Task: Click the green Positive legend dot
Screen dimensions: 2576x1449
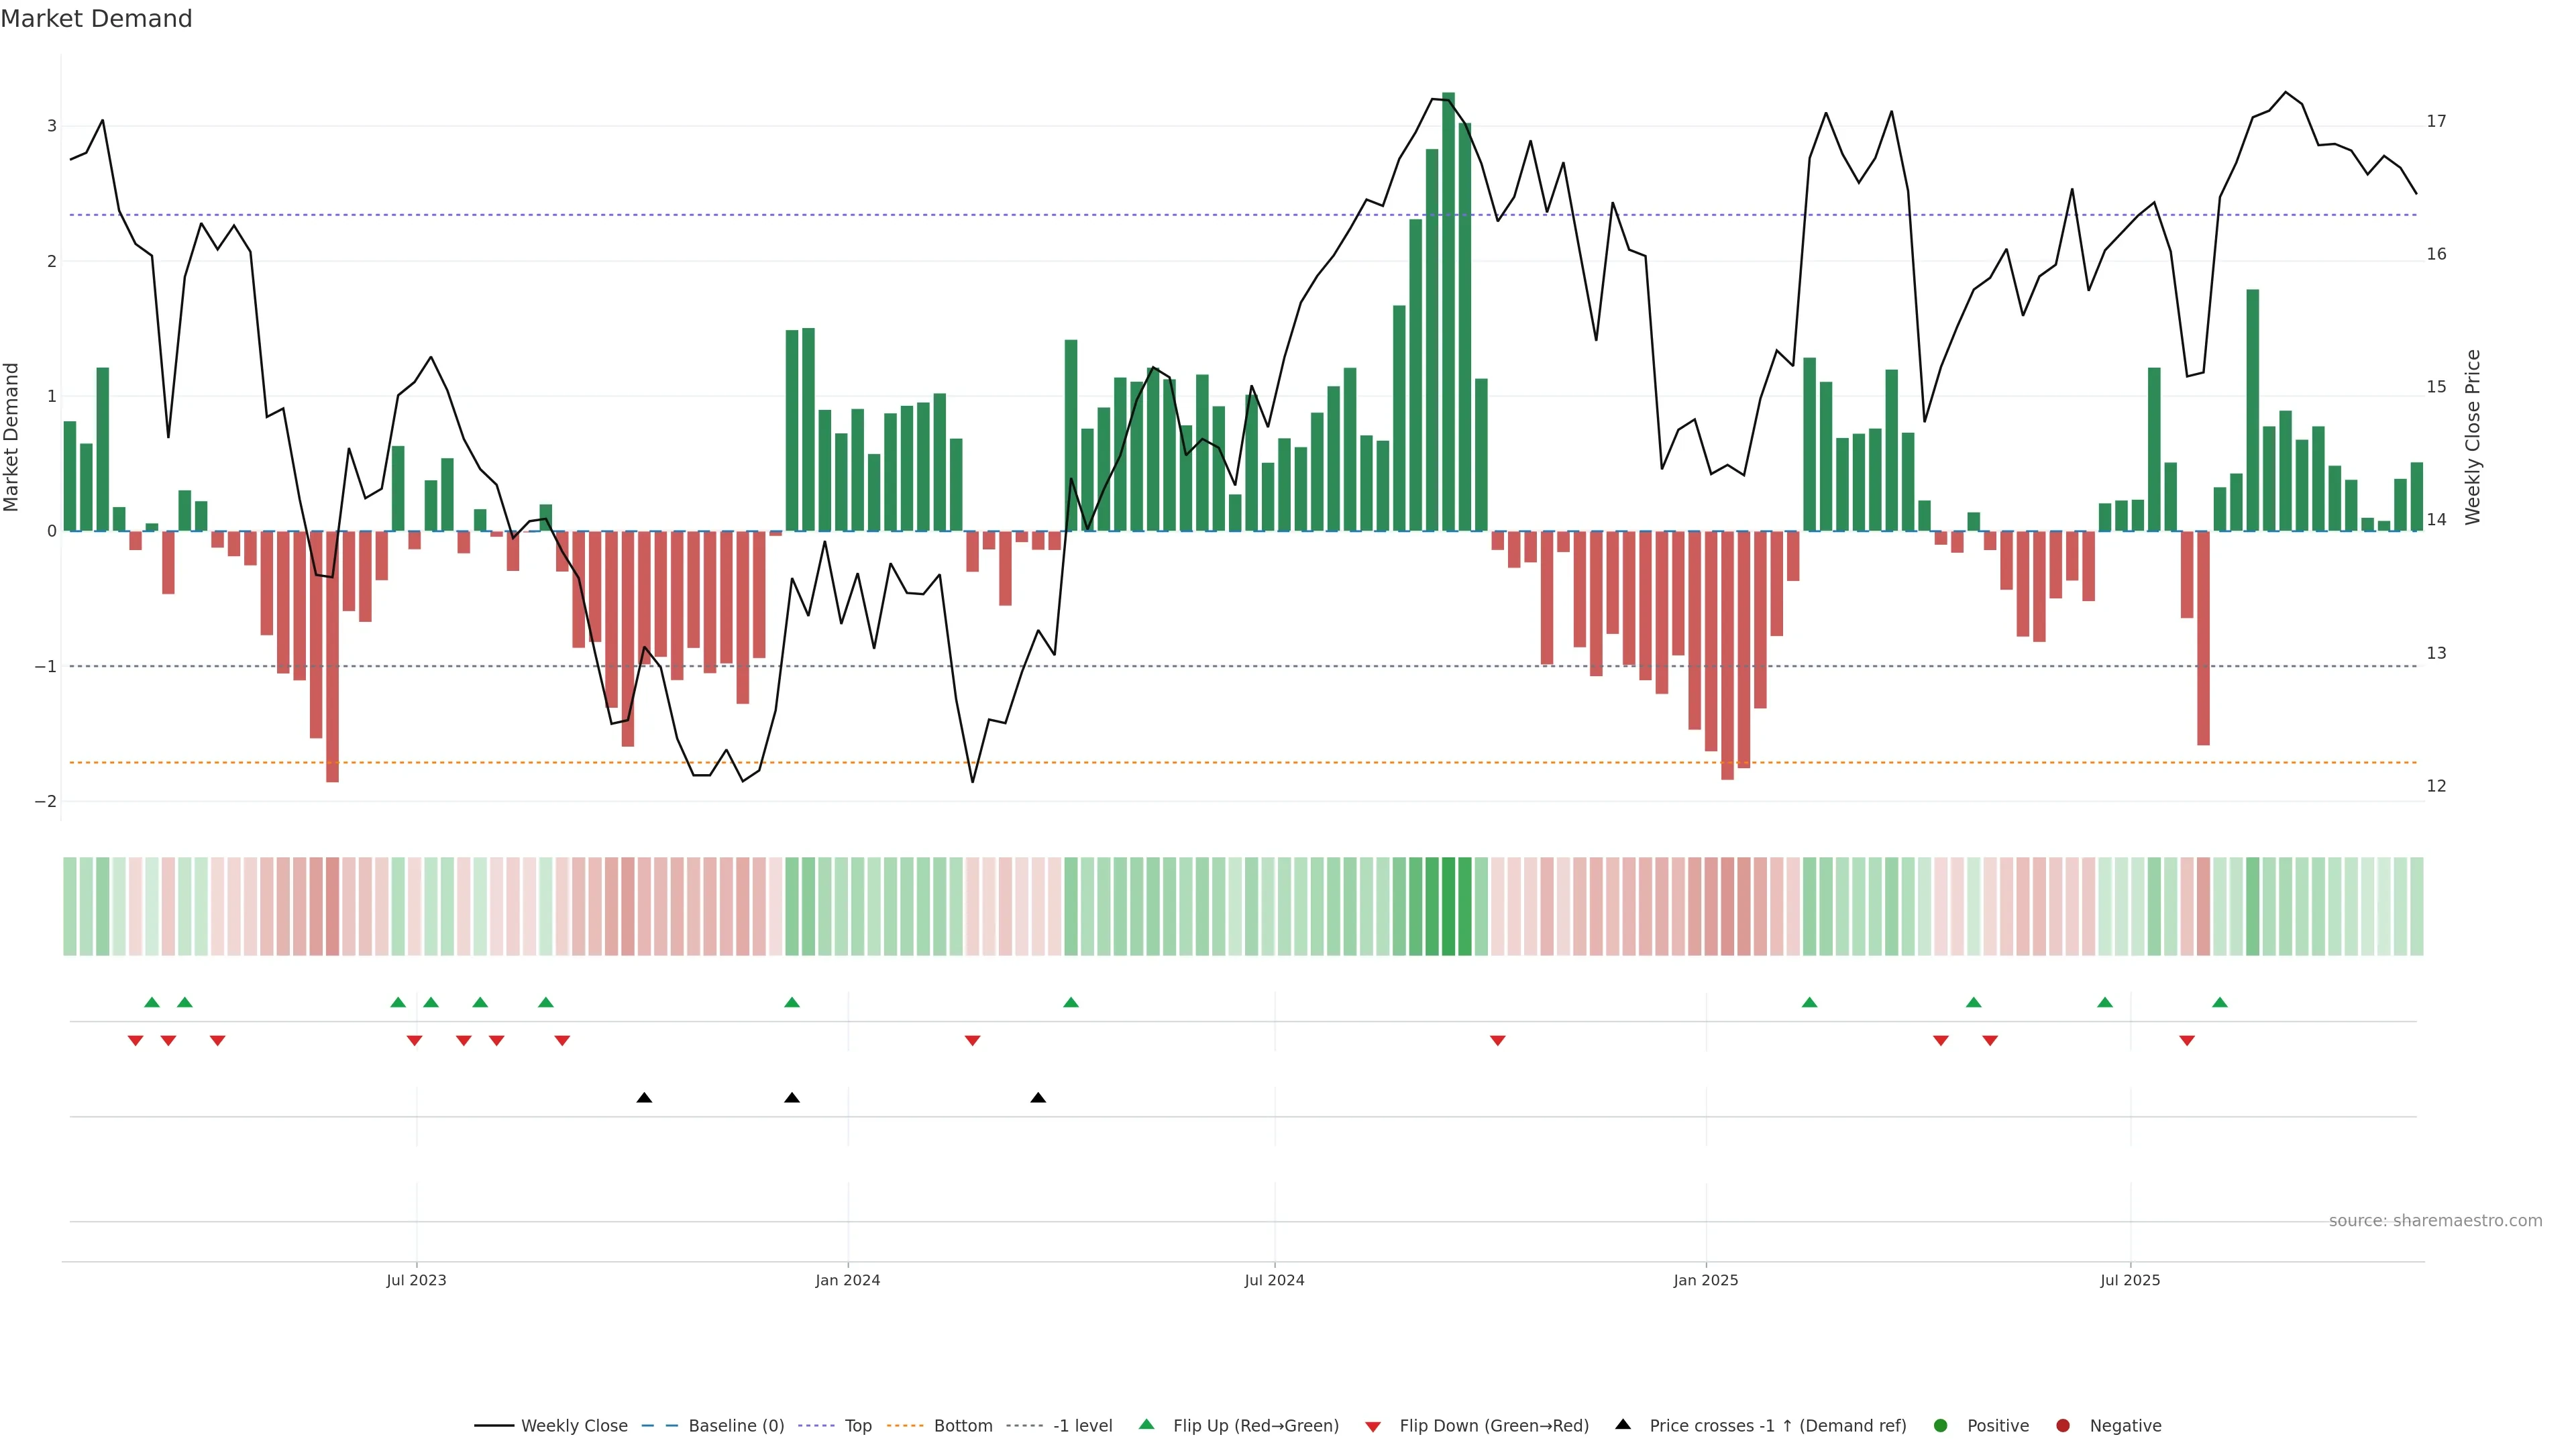Action: click(x=1941, y=1425)
